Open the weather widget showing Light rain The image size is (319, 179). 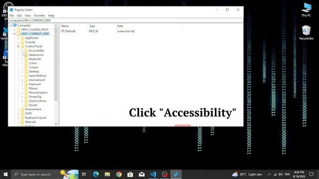click(247, 175)
